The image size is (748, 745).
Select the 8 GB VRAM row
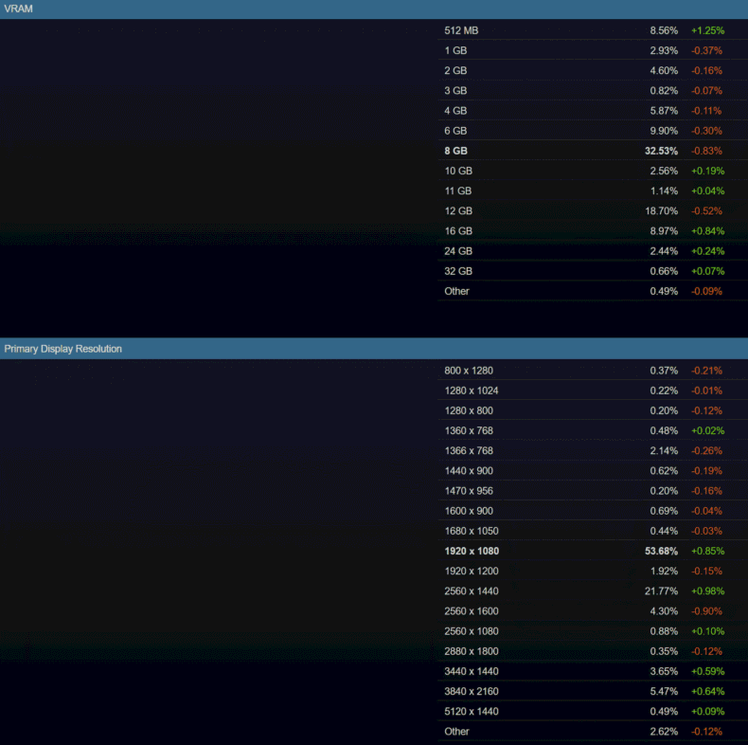coord(457,151)
